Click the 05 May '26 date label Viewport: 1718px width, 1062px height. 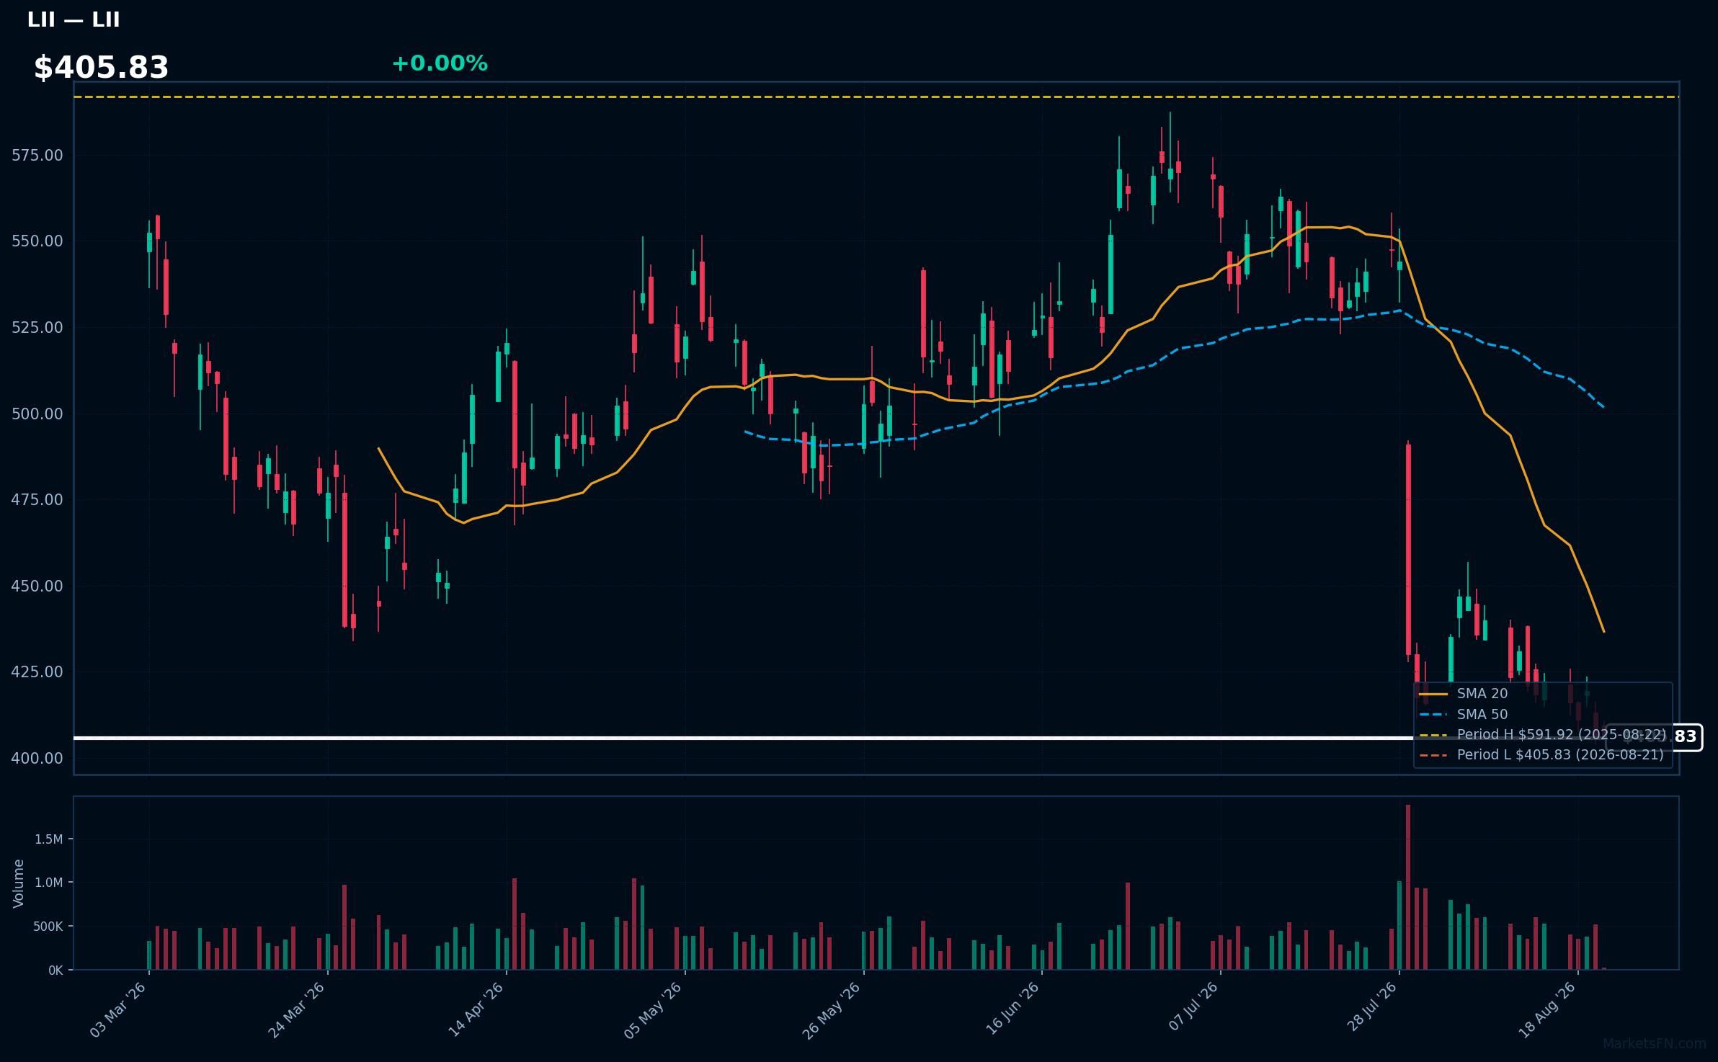pos(653,1010)
